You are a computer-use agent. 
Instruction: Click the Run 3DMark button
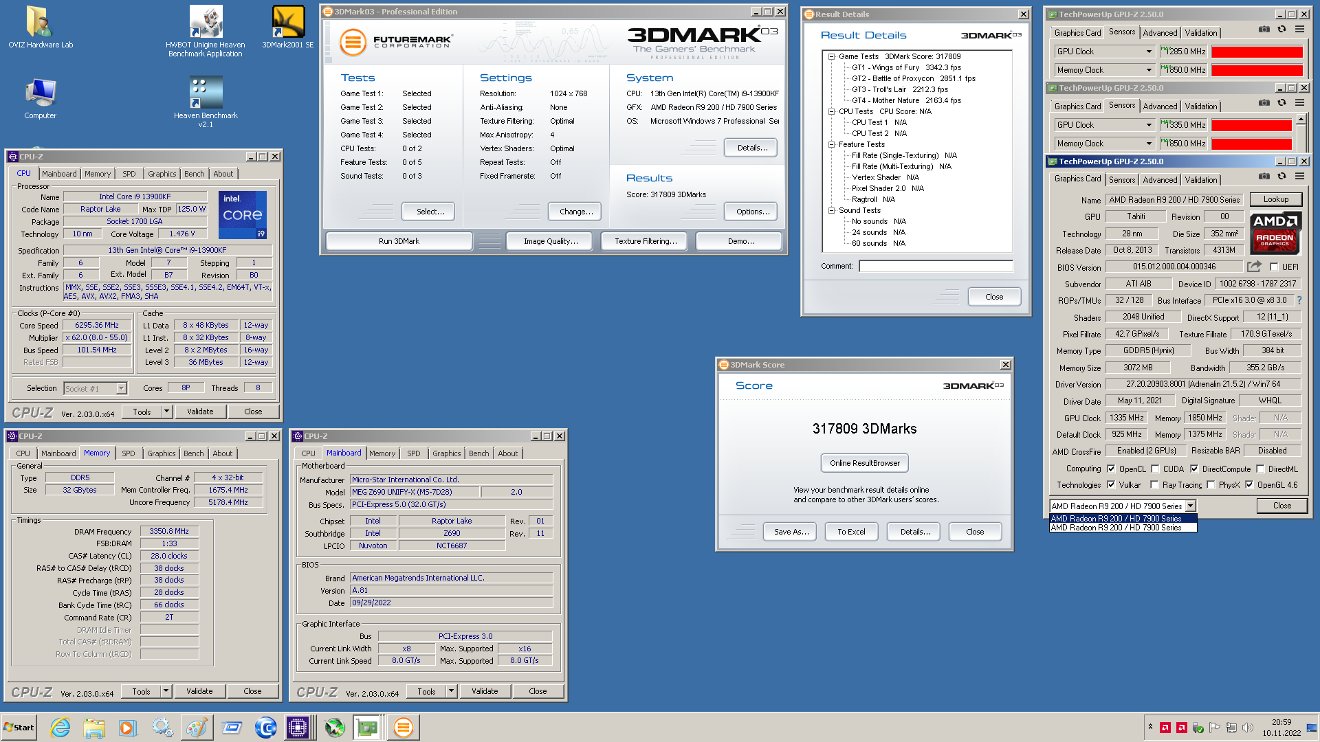[399, 241]
